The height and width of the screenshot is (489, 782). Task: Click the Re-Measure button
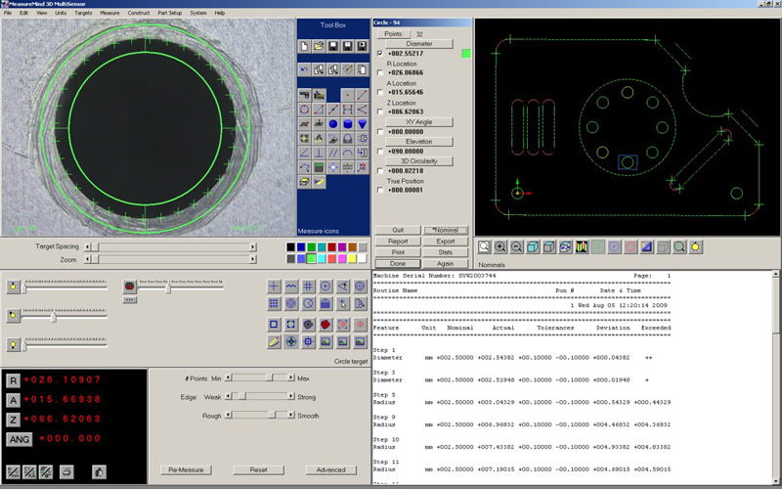pos(185,469)
